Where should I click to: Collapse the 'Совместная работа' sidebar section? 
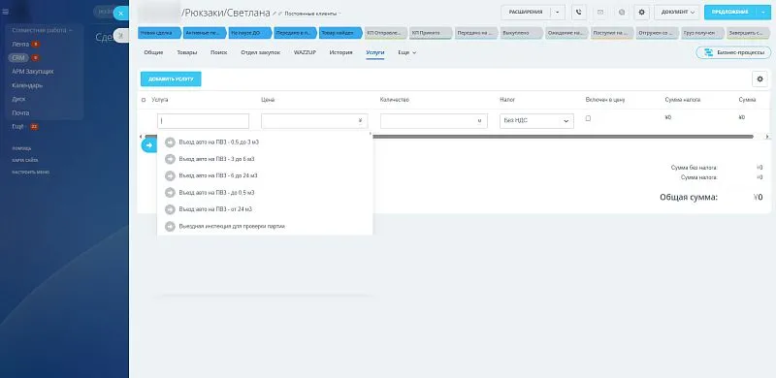pos(42,30)
